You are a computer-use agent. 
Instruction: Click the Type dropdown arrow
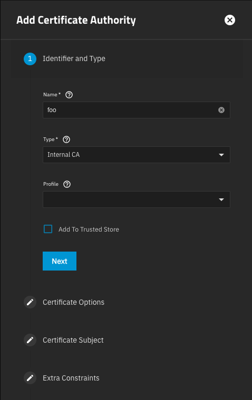[x=221, y=155]
